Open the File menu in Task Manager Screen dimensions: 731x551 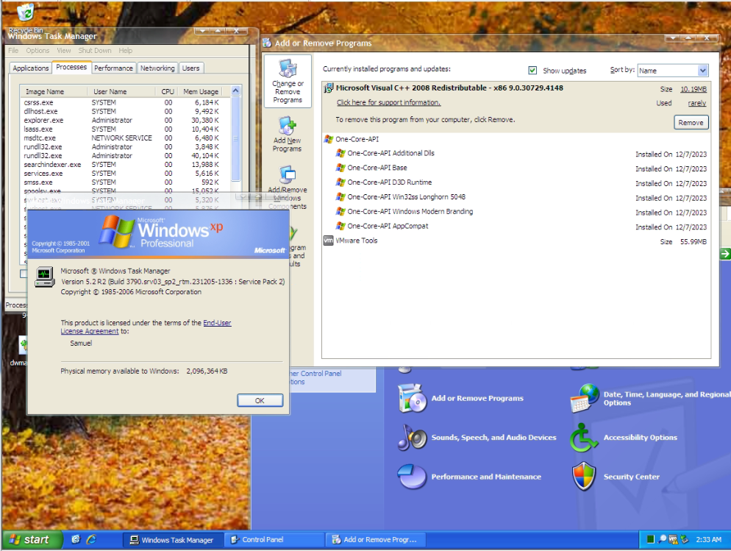[x=13, y=50]
